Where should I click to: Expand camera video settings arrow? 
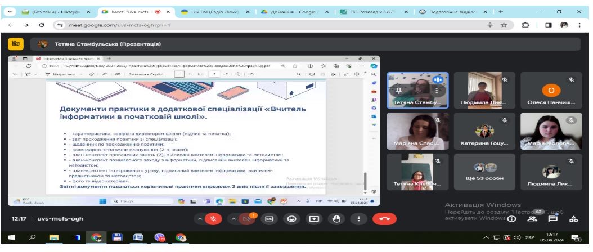pos(232,219)
